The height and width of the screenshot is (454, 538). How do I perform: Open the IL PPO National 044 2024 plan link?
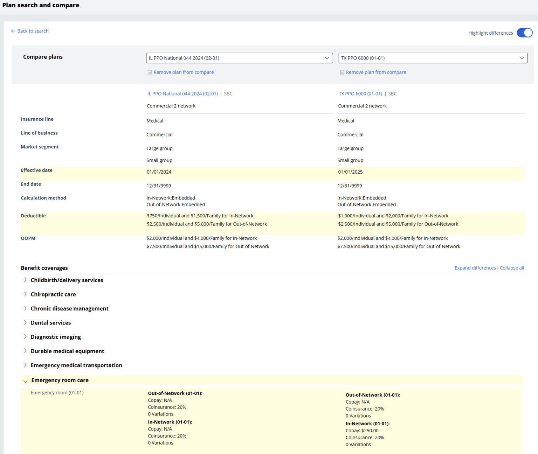(x=182, y=94)
